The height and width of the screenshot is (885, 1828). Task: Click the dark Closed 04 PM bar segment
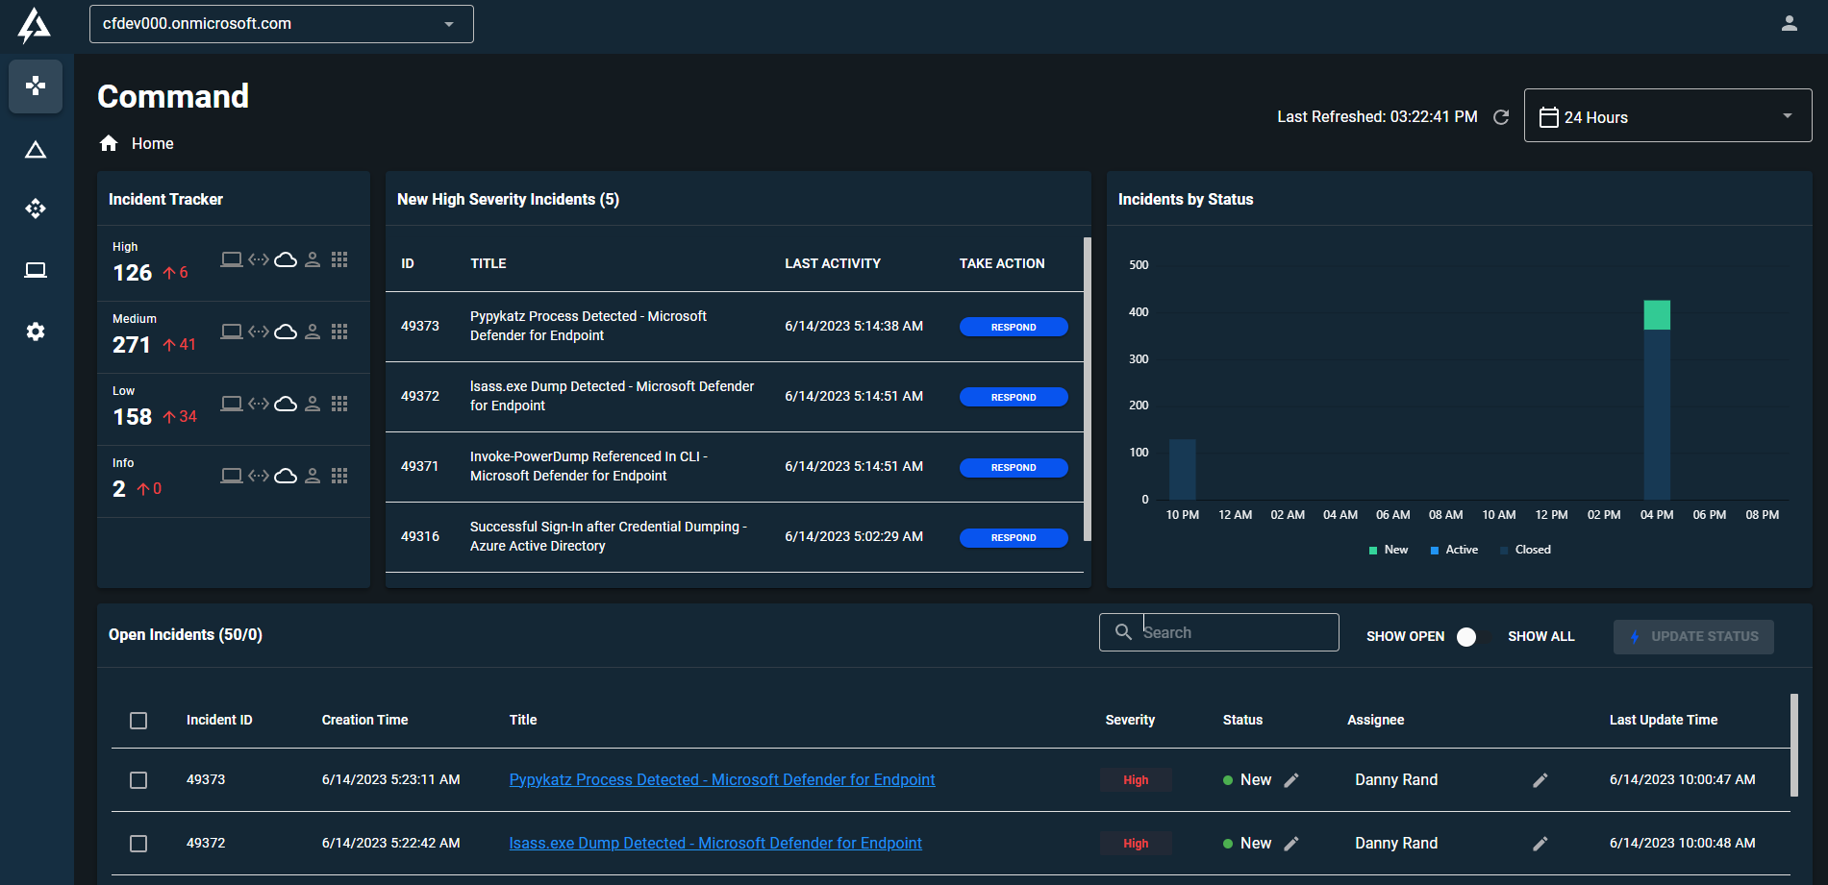pos(1657,414)
